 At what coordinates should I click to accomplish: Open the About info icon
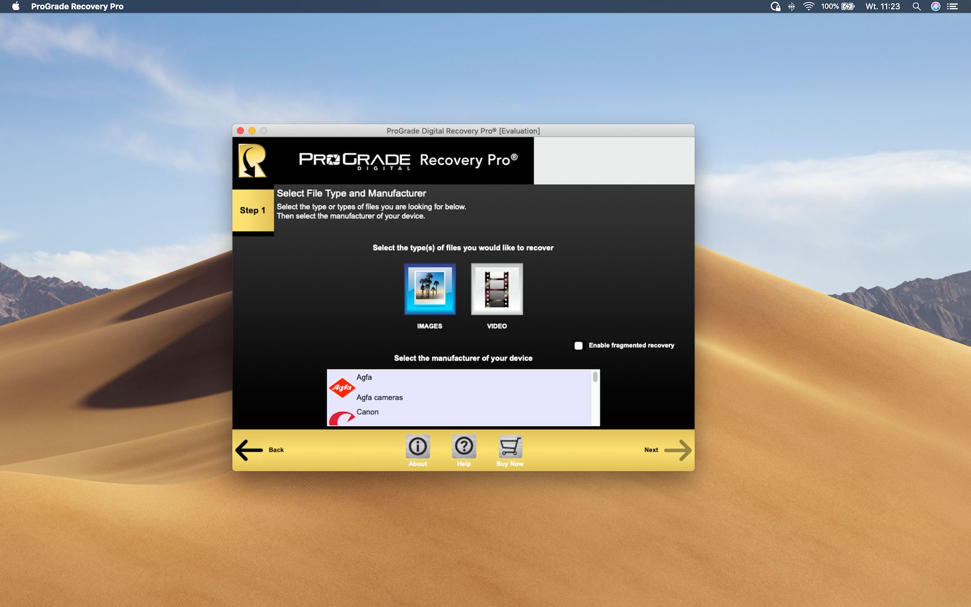(x=417, y=446)
